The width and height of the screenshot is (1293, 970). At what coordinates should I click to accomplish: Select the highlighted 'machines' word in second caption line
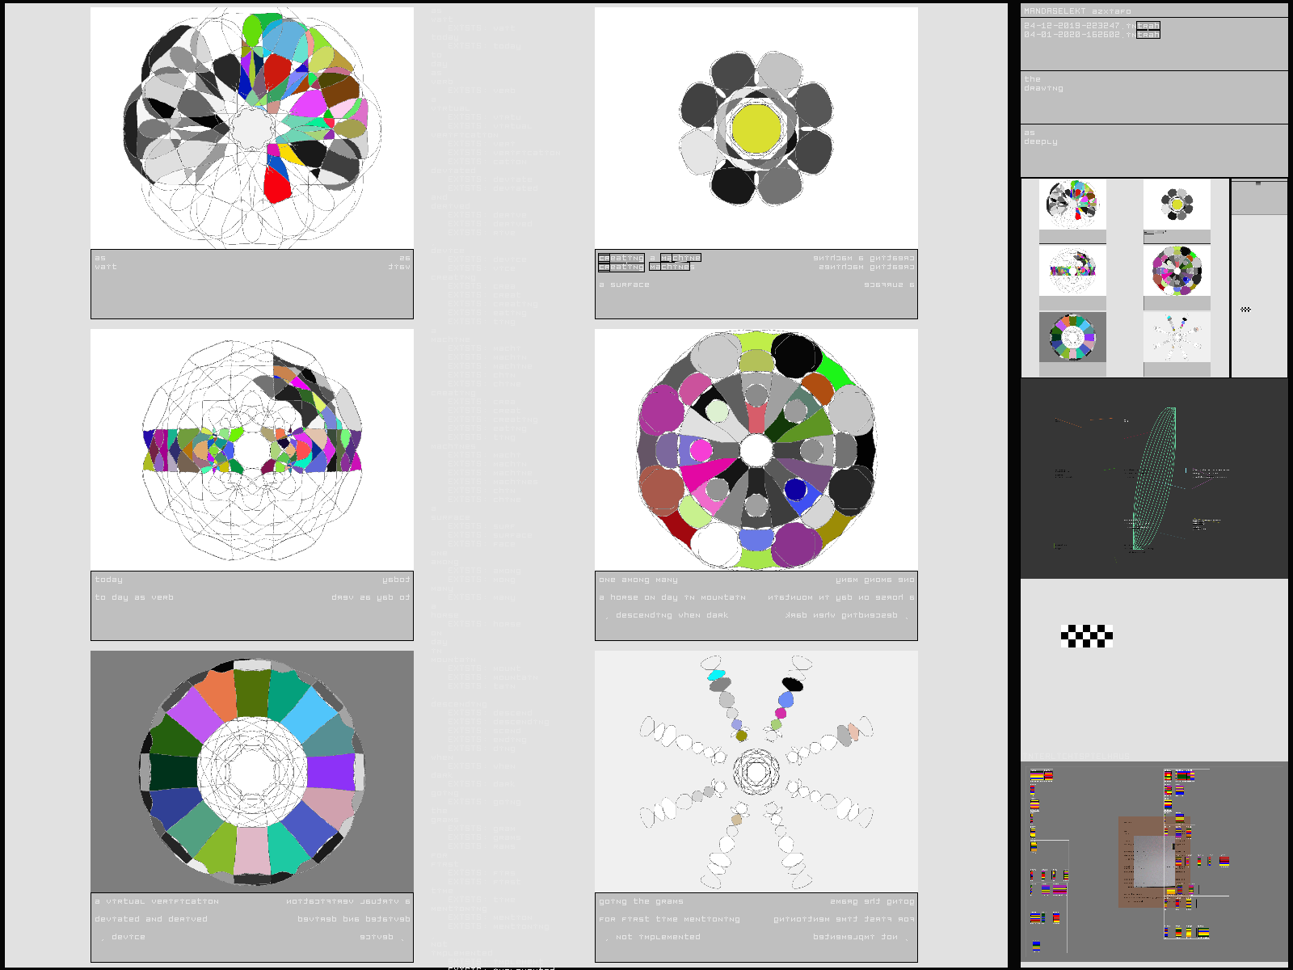point(669,267)
